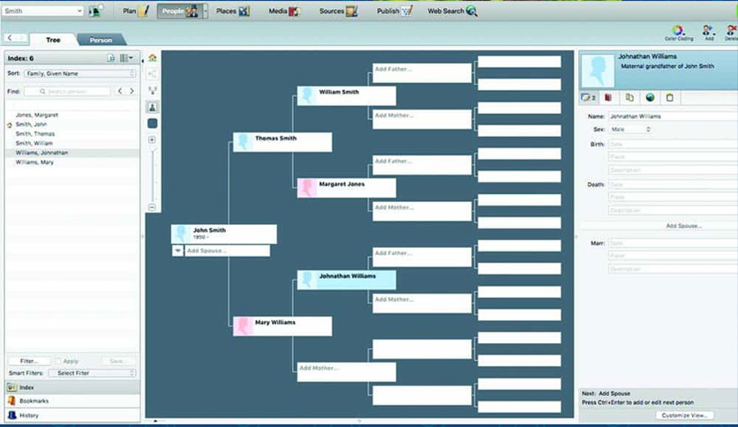
Task: Open the Sources workspace
Action: [338, 11]
